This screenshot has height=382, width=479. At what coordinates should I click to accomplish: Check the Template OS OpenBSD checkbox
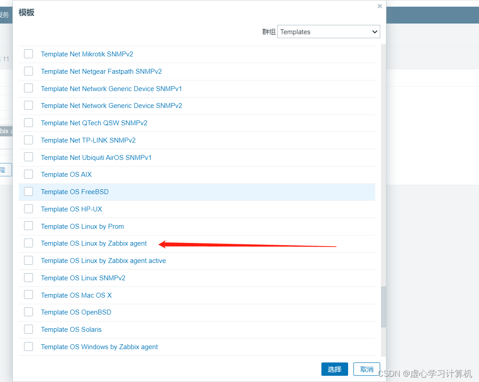click(x=28, y=312)
